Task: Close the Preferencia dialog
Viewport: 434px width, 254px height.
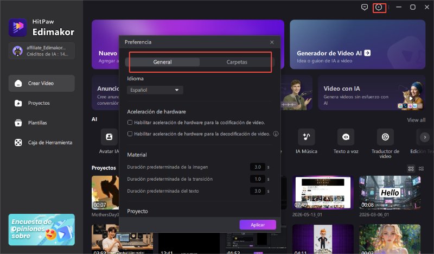Action: pyautogui.click(x=272, y=42)
